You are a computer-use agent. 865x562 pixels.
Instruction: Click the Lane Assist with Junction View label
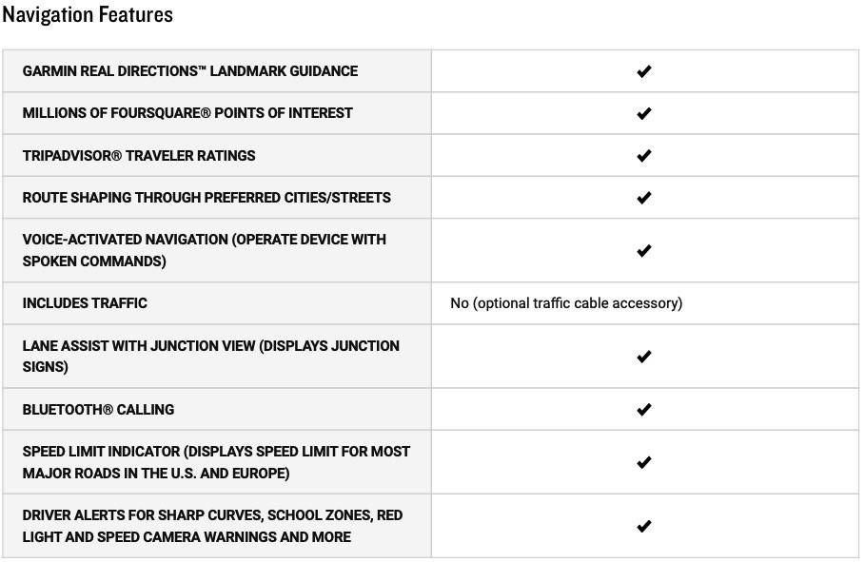pyautogui.click(x=210, y=357)
